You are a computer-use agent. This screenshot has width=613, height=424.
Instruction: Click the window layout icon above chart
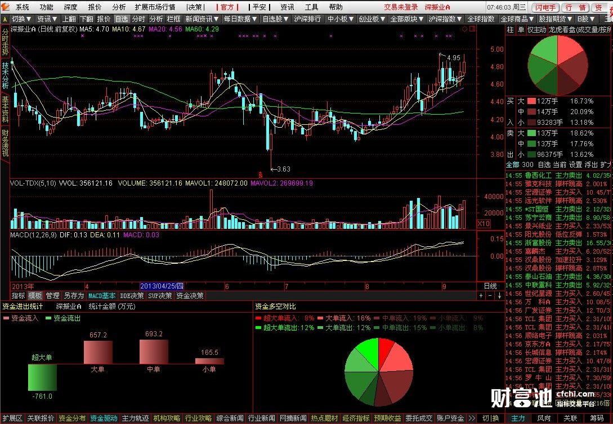click(472, 29)
